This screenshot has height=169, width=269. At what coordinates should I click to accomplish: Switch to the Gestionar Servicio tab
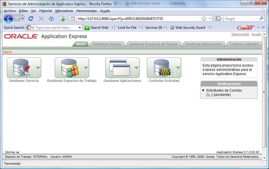pos(107,44)
